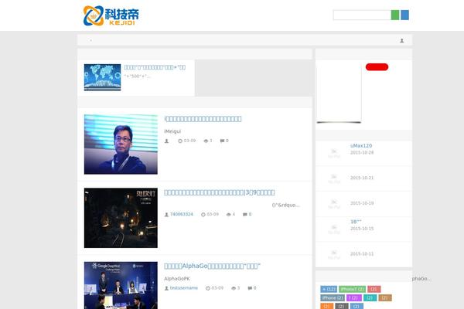Click eye icon in AlphaGo article row
The height and width of the screenshot is (309, 464).
[x=234, y=288]
